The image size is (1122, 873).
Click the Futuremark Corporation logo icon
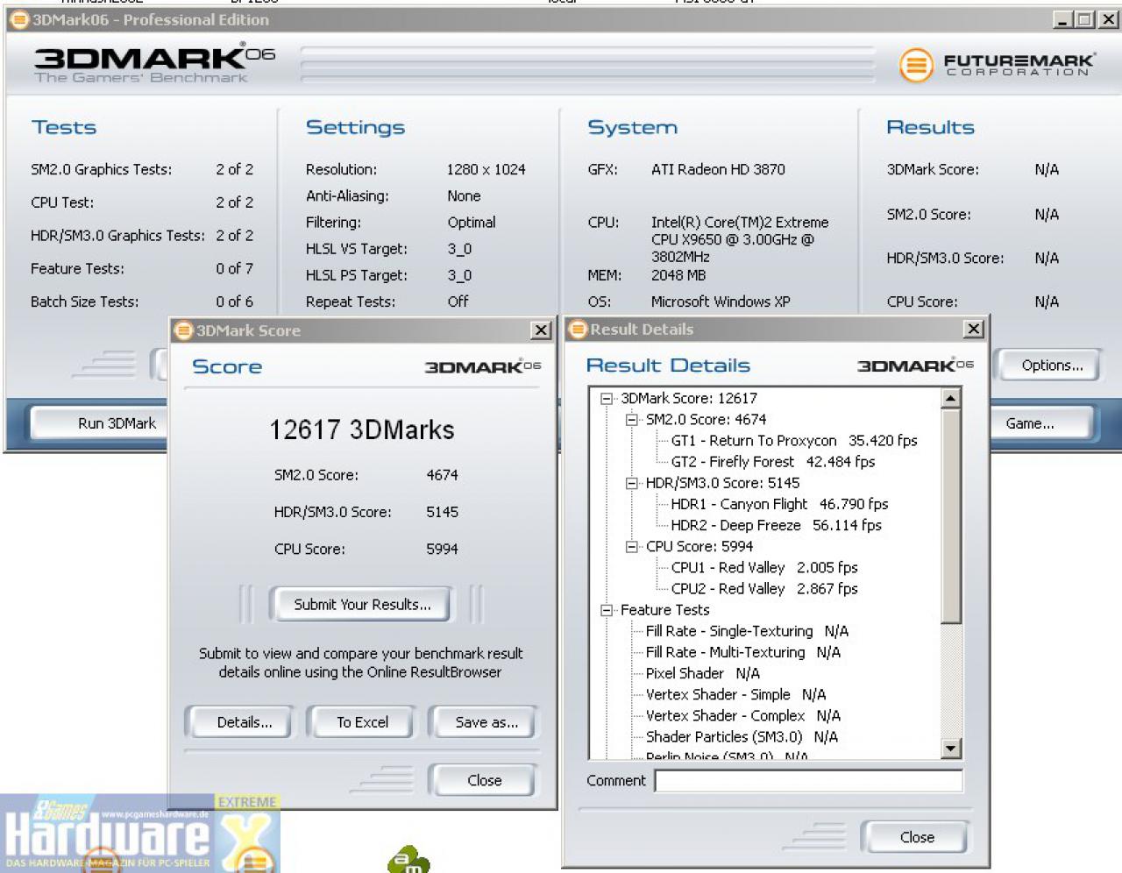[916, 65]
